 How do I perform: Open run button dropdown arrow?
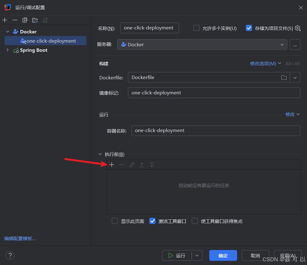[x=197, y=256]
